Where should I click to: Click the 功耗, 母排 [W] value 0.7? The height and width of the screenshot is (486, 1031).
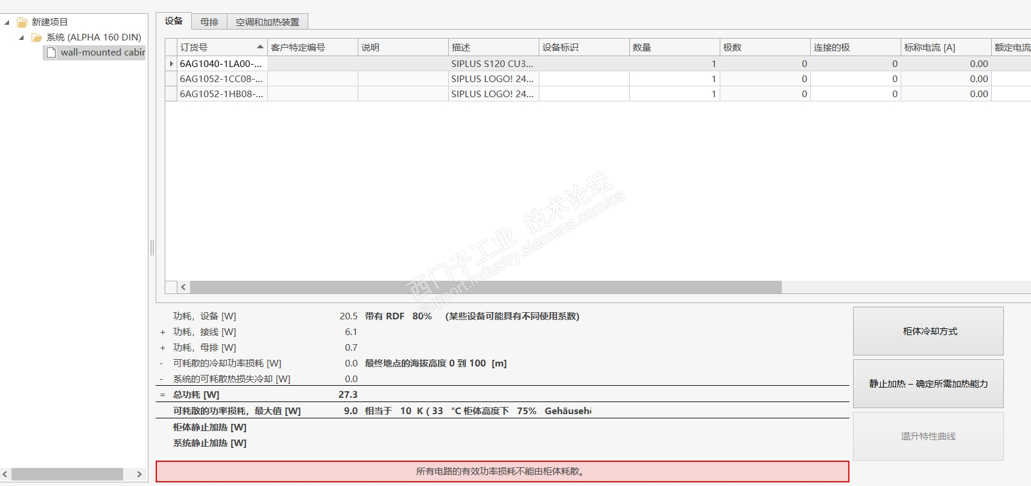pyautogui.click(x=351, y=347)
